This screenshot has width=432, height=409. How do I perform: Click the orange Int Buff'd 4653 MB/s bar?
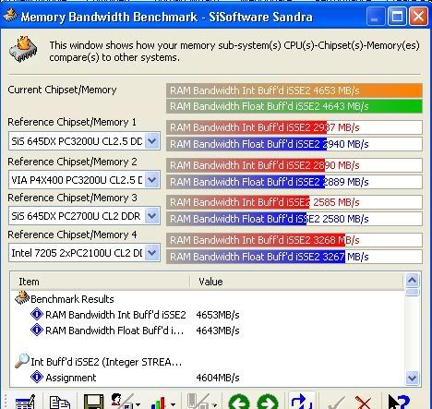click(x=294, y=90)
